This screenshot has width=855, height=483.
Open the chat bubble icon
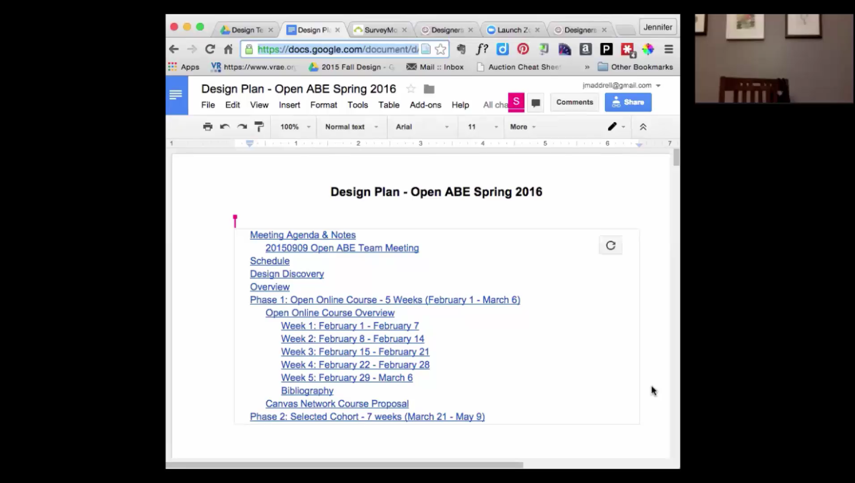535,103
